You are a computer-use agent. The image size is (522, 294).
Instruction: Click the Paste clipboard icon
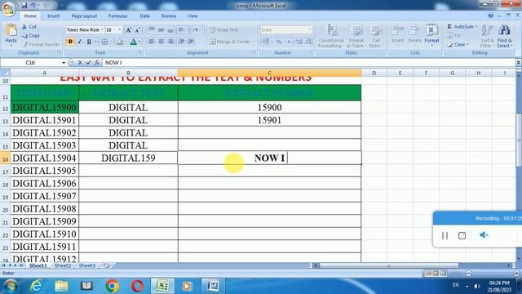pyautogui.click(x=11, y=30)
